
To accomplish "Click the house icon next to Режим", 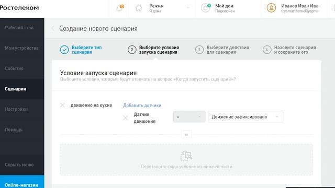I will [139, 8].
